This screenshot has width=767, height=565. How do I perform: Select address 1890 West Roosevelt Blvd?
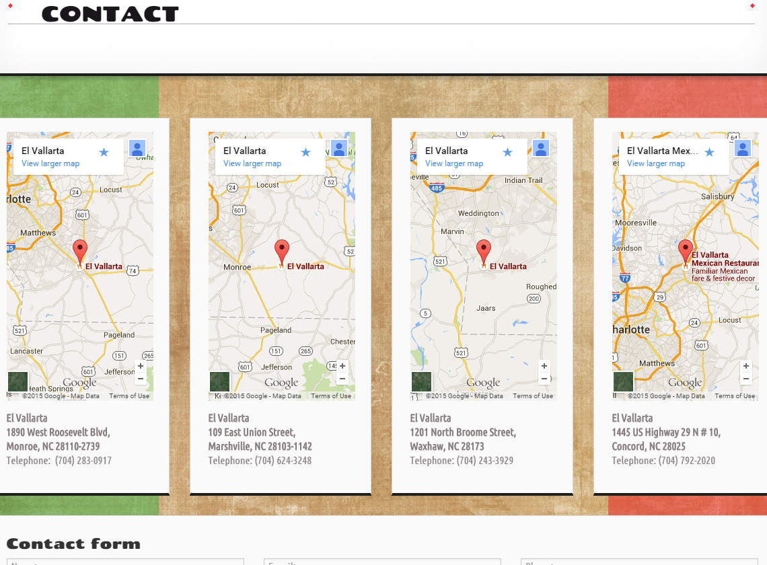point(59,432)
